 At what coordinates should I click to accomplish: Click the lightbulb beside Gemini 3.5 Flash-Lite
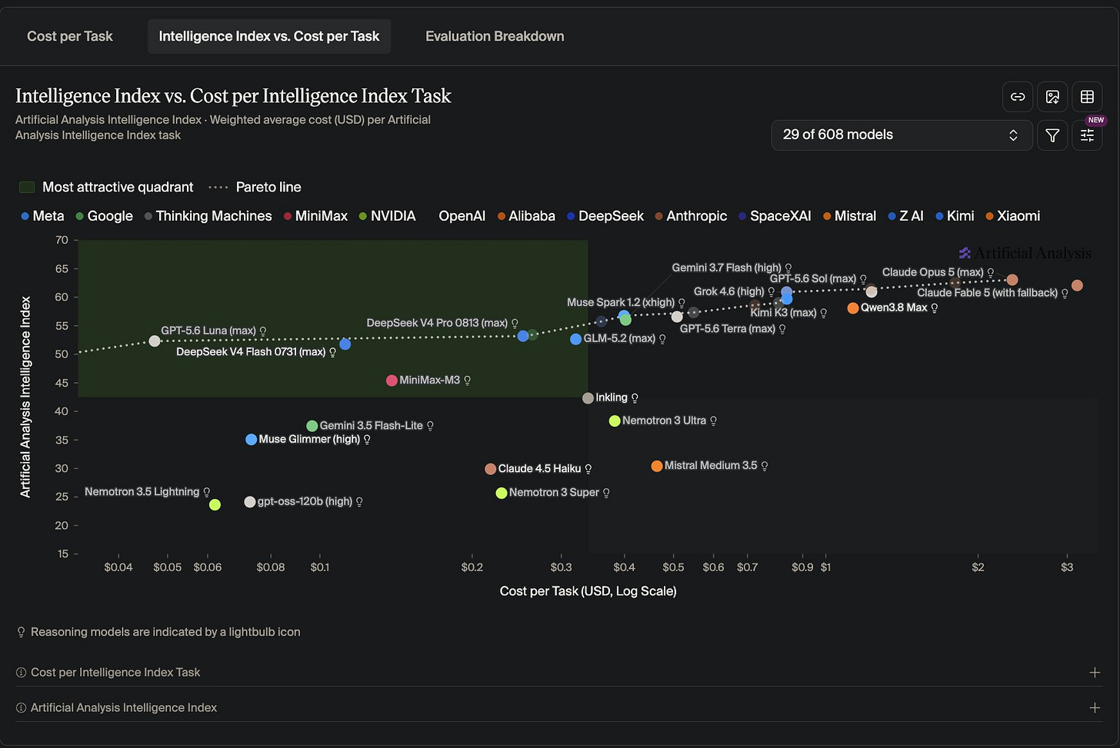pyautogui.click(x=430, y=426)
